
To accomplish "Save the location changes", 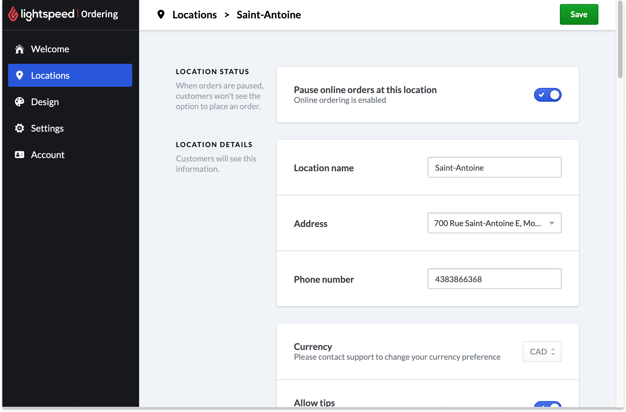I will [x=579, y=14].
